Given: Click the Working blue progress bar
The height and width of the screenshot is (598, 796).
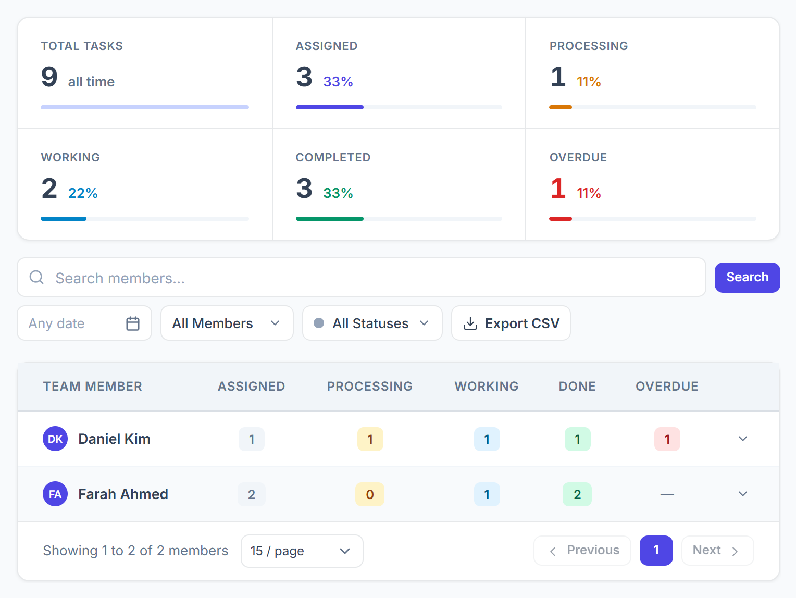Looking at the screenshot, I should (64, 219).
